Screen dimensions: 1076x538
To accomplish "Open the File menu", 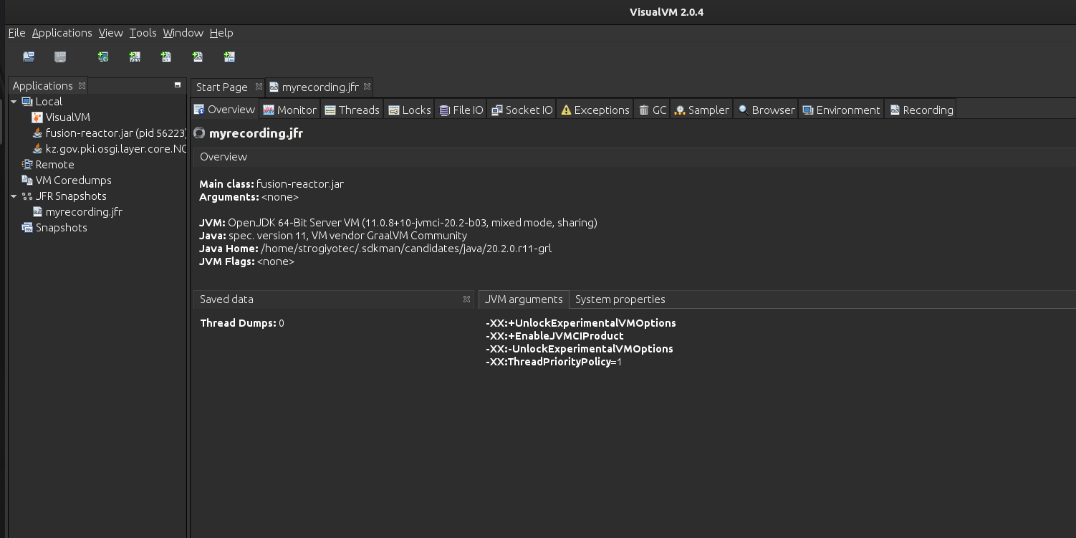I will pos(16,33).
